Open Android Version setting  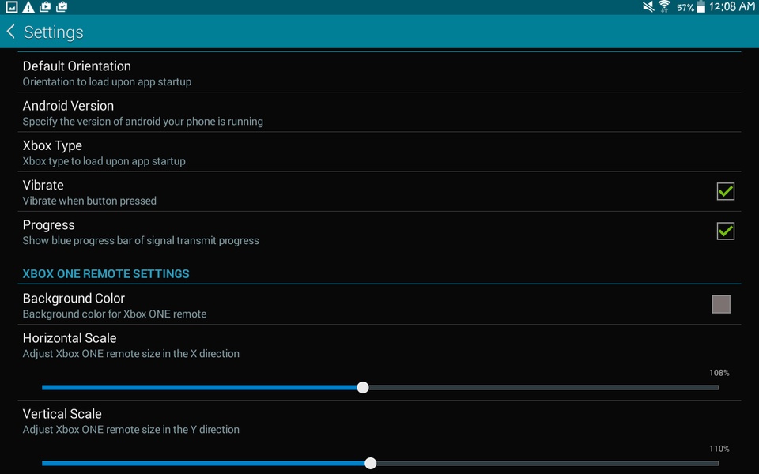point(379,112)
